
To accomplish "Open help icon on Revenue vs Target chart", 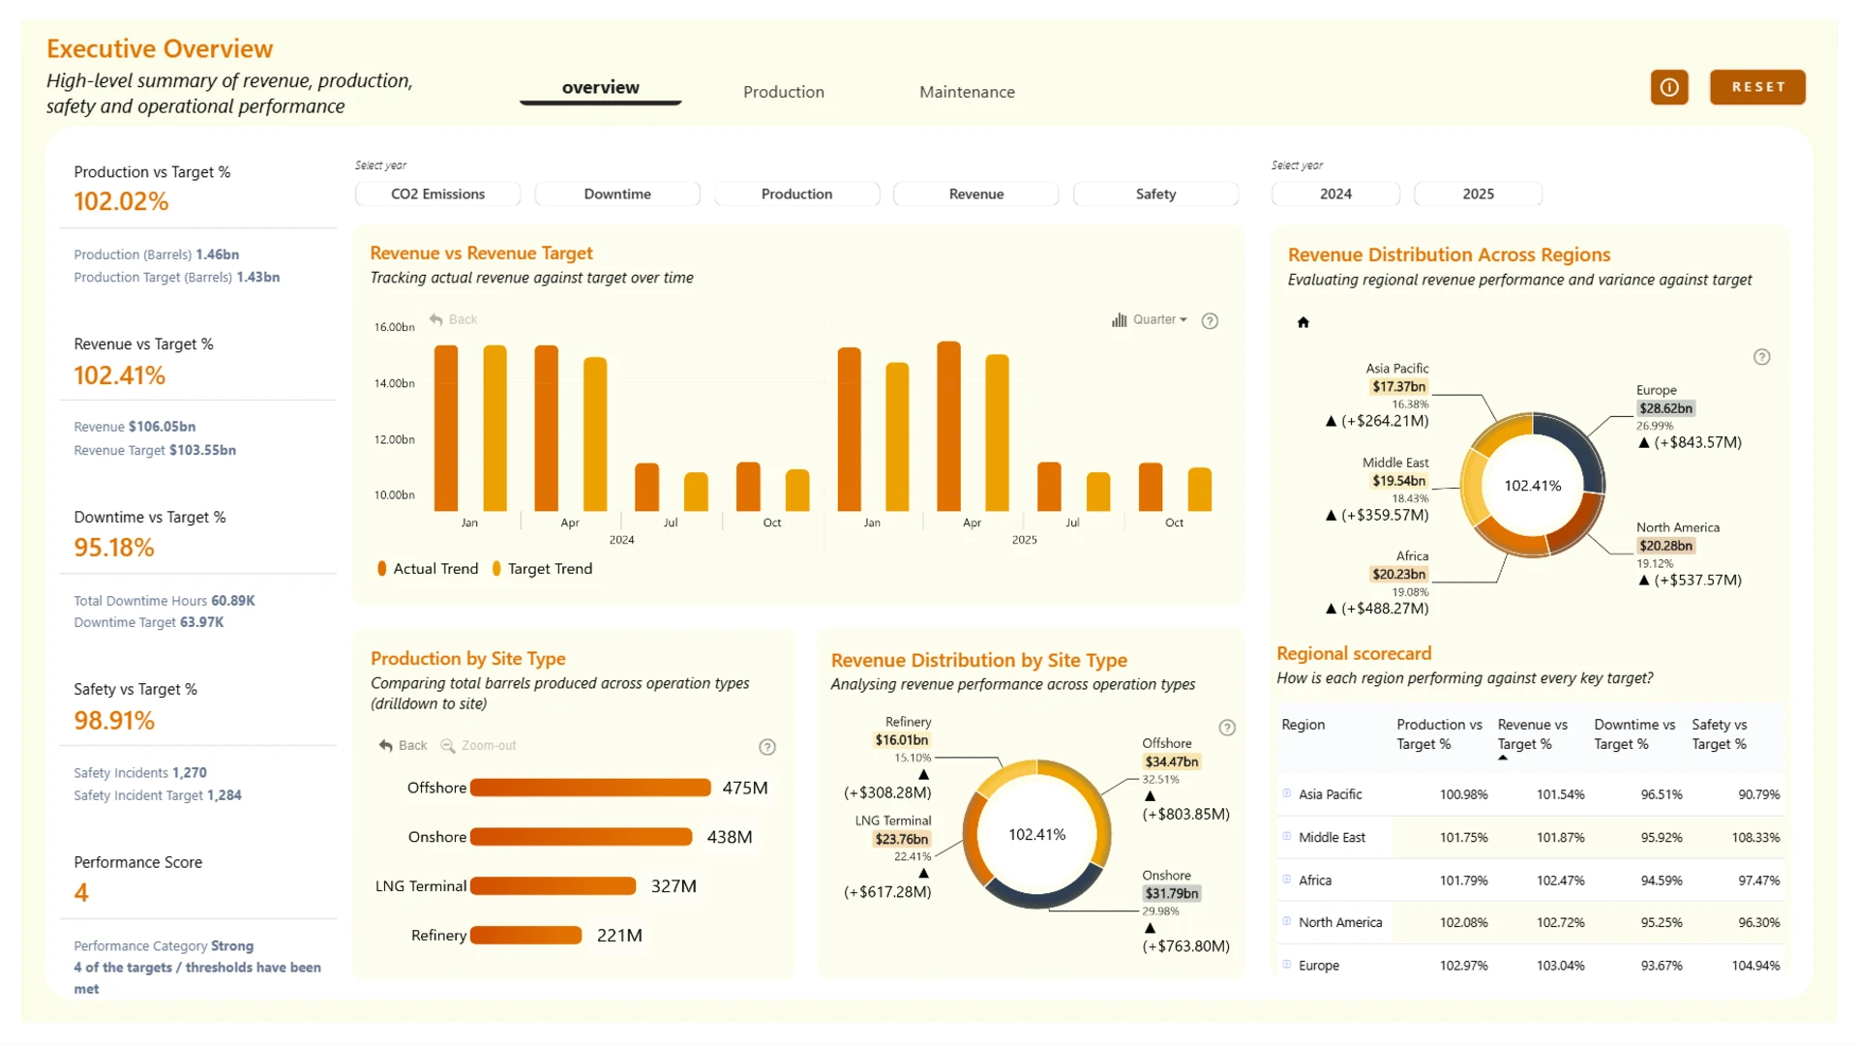I will [x=1210, y=320].
